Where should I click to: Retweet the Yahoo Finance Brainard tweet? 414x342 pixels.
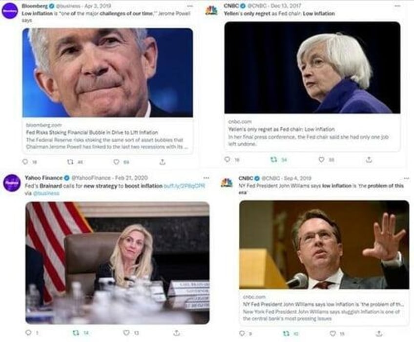point(76,333)
